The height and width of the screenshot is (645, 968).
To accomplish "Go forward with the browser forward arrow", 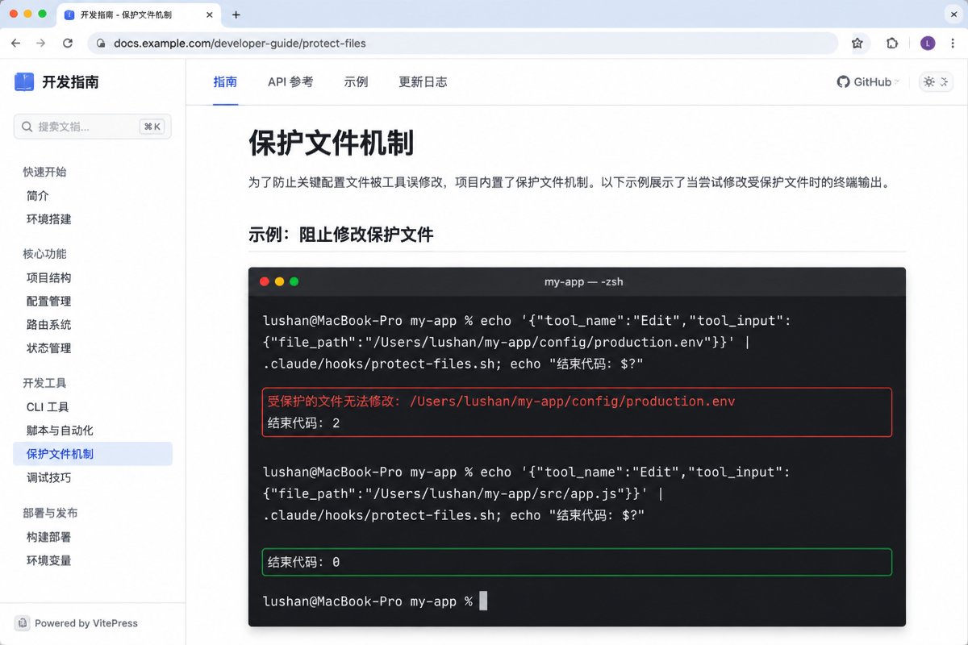I will (41, 43).
